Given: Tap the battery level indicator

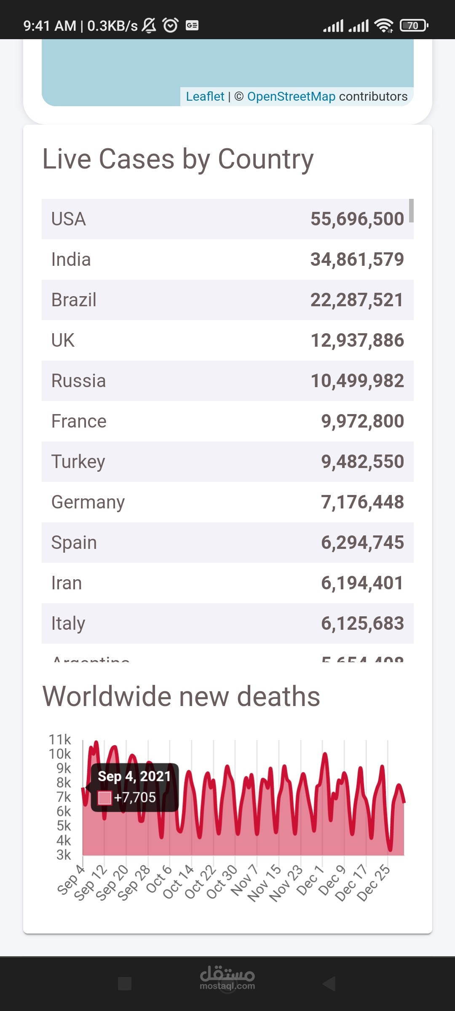Looking at the screenshot, I should point(414,26).
